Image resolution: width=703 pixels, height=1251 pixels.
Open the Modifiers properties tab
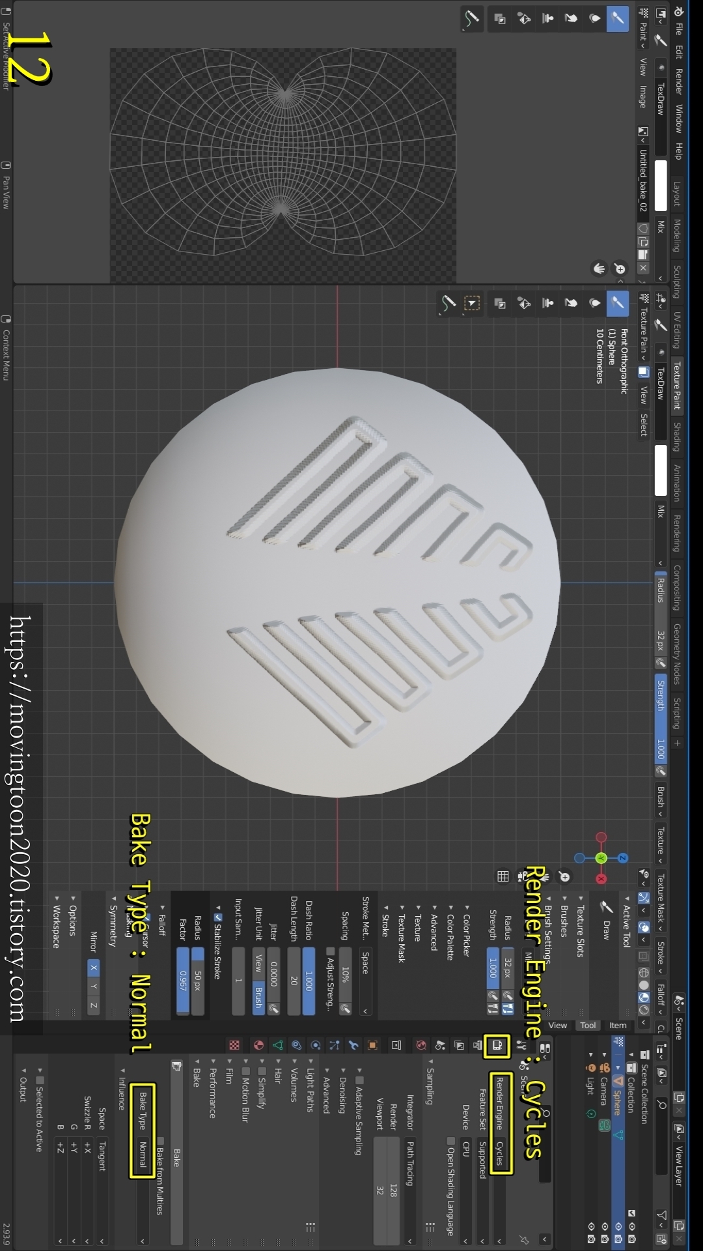click(353, 1045)
